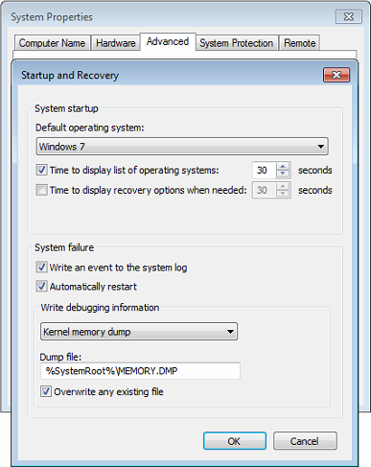Increase operating systems list time with up arrow
The image size is (371, 467).
283,167
